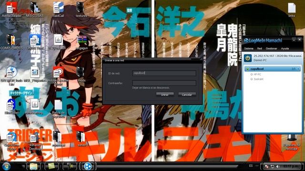Launch the QuickTime Player shortcut

click(11, 141)
